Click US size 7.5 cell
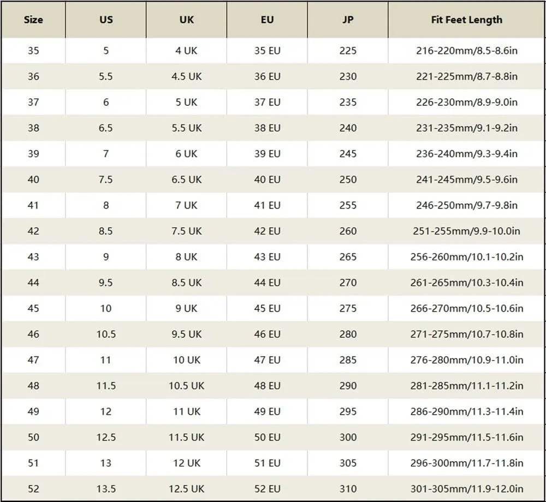546x502 pixels. tap(106, 180)
